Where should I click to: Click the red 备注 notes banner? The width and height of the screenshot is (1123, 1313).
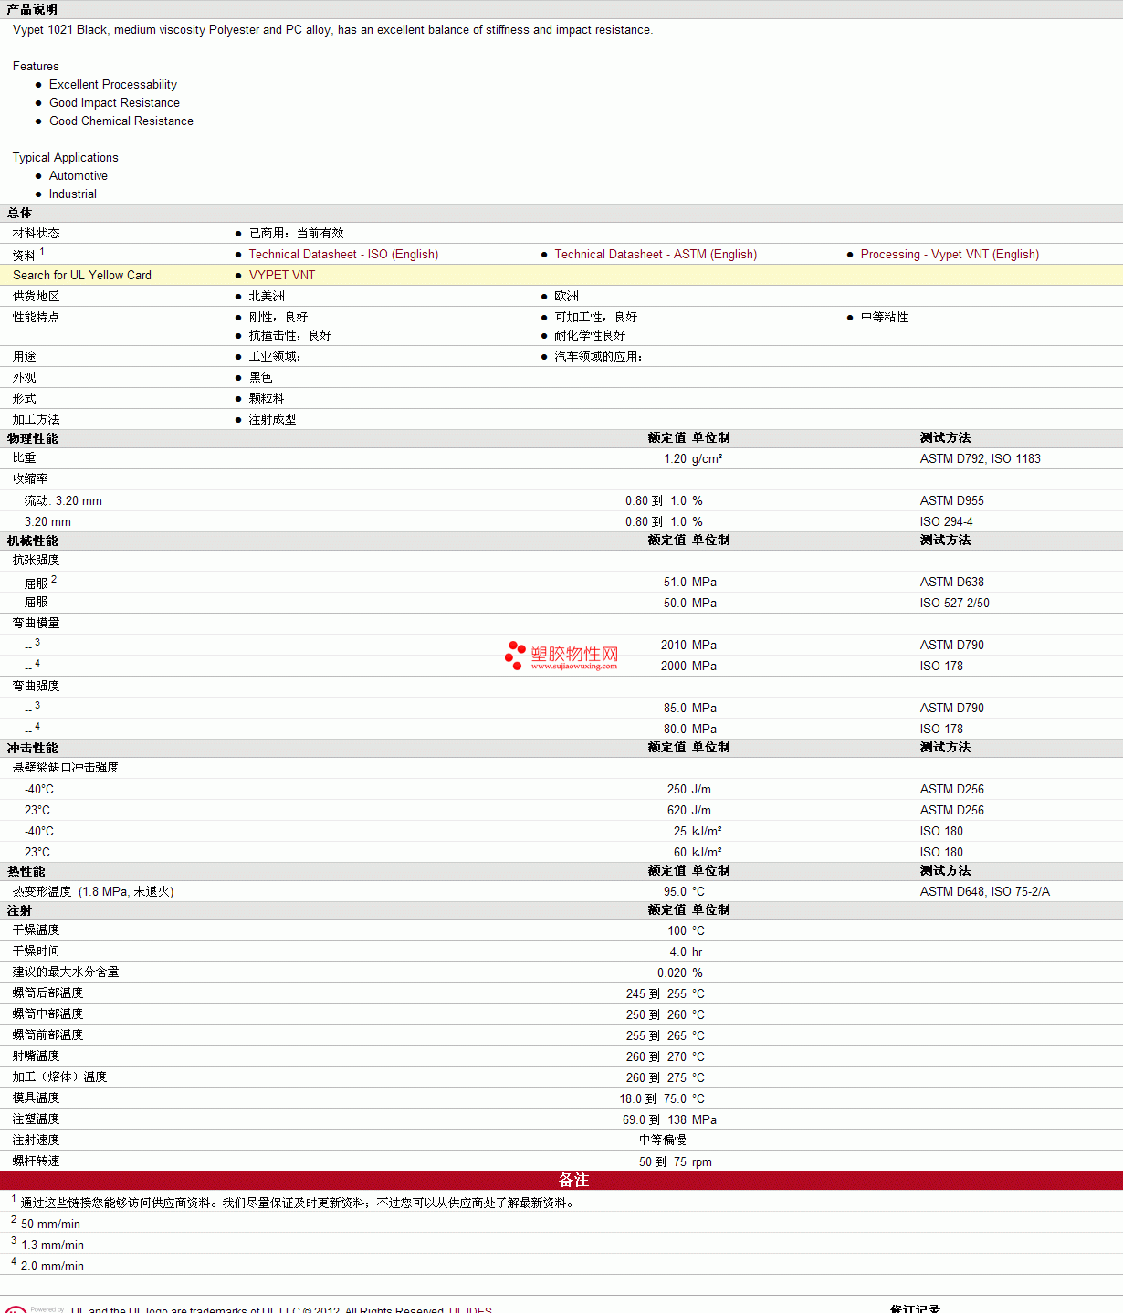click(x=561, y=1181)
